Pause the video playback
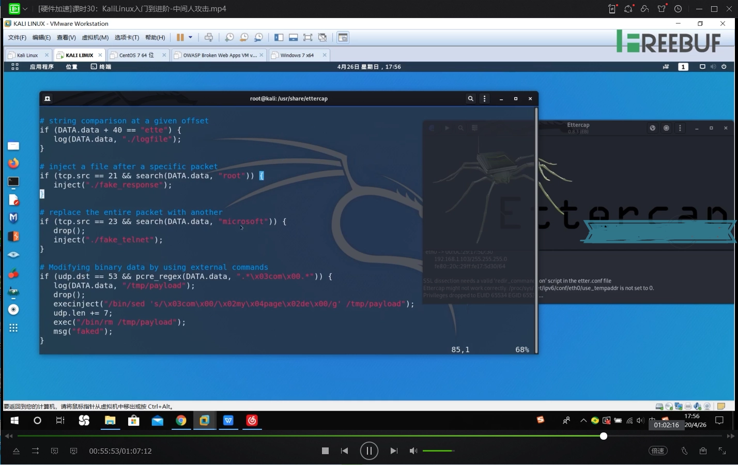 point(369,451)
